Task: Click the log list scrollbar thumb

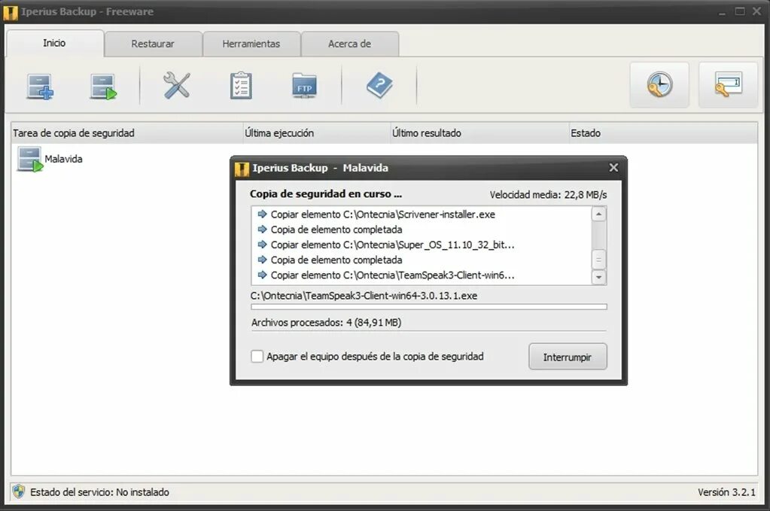Action: [598, 260]
